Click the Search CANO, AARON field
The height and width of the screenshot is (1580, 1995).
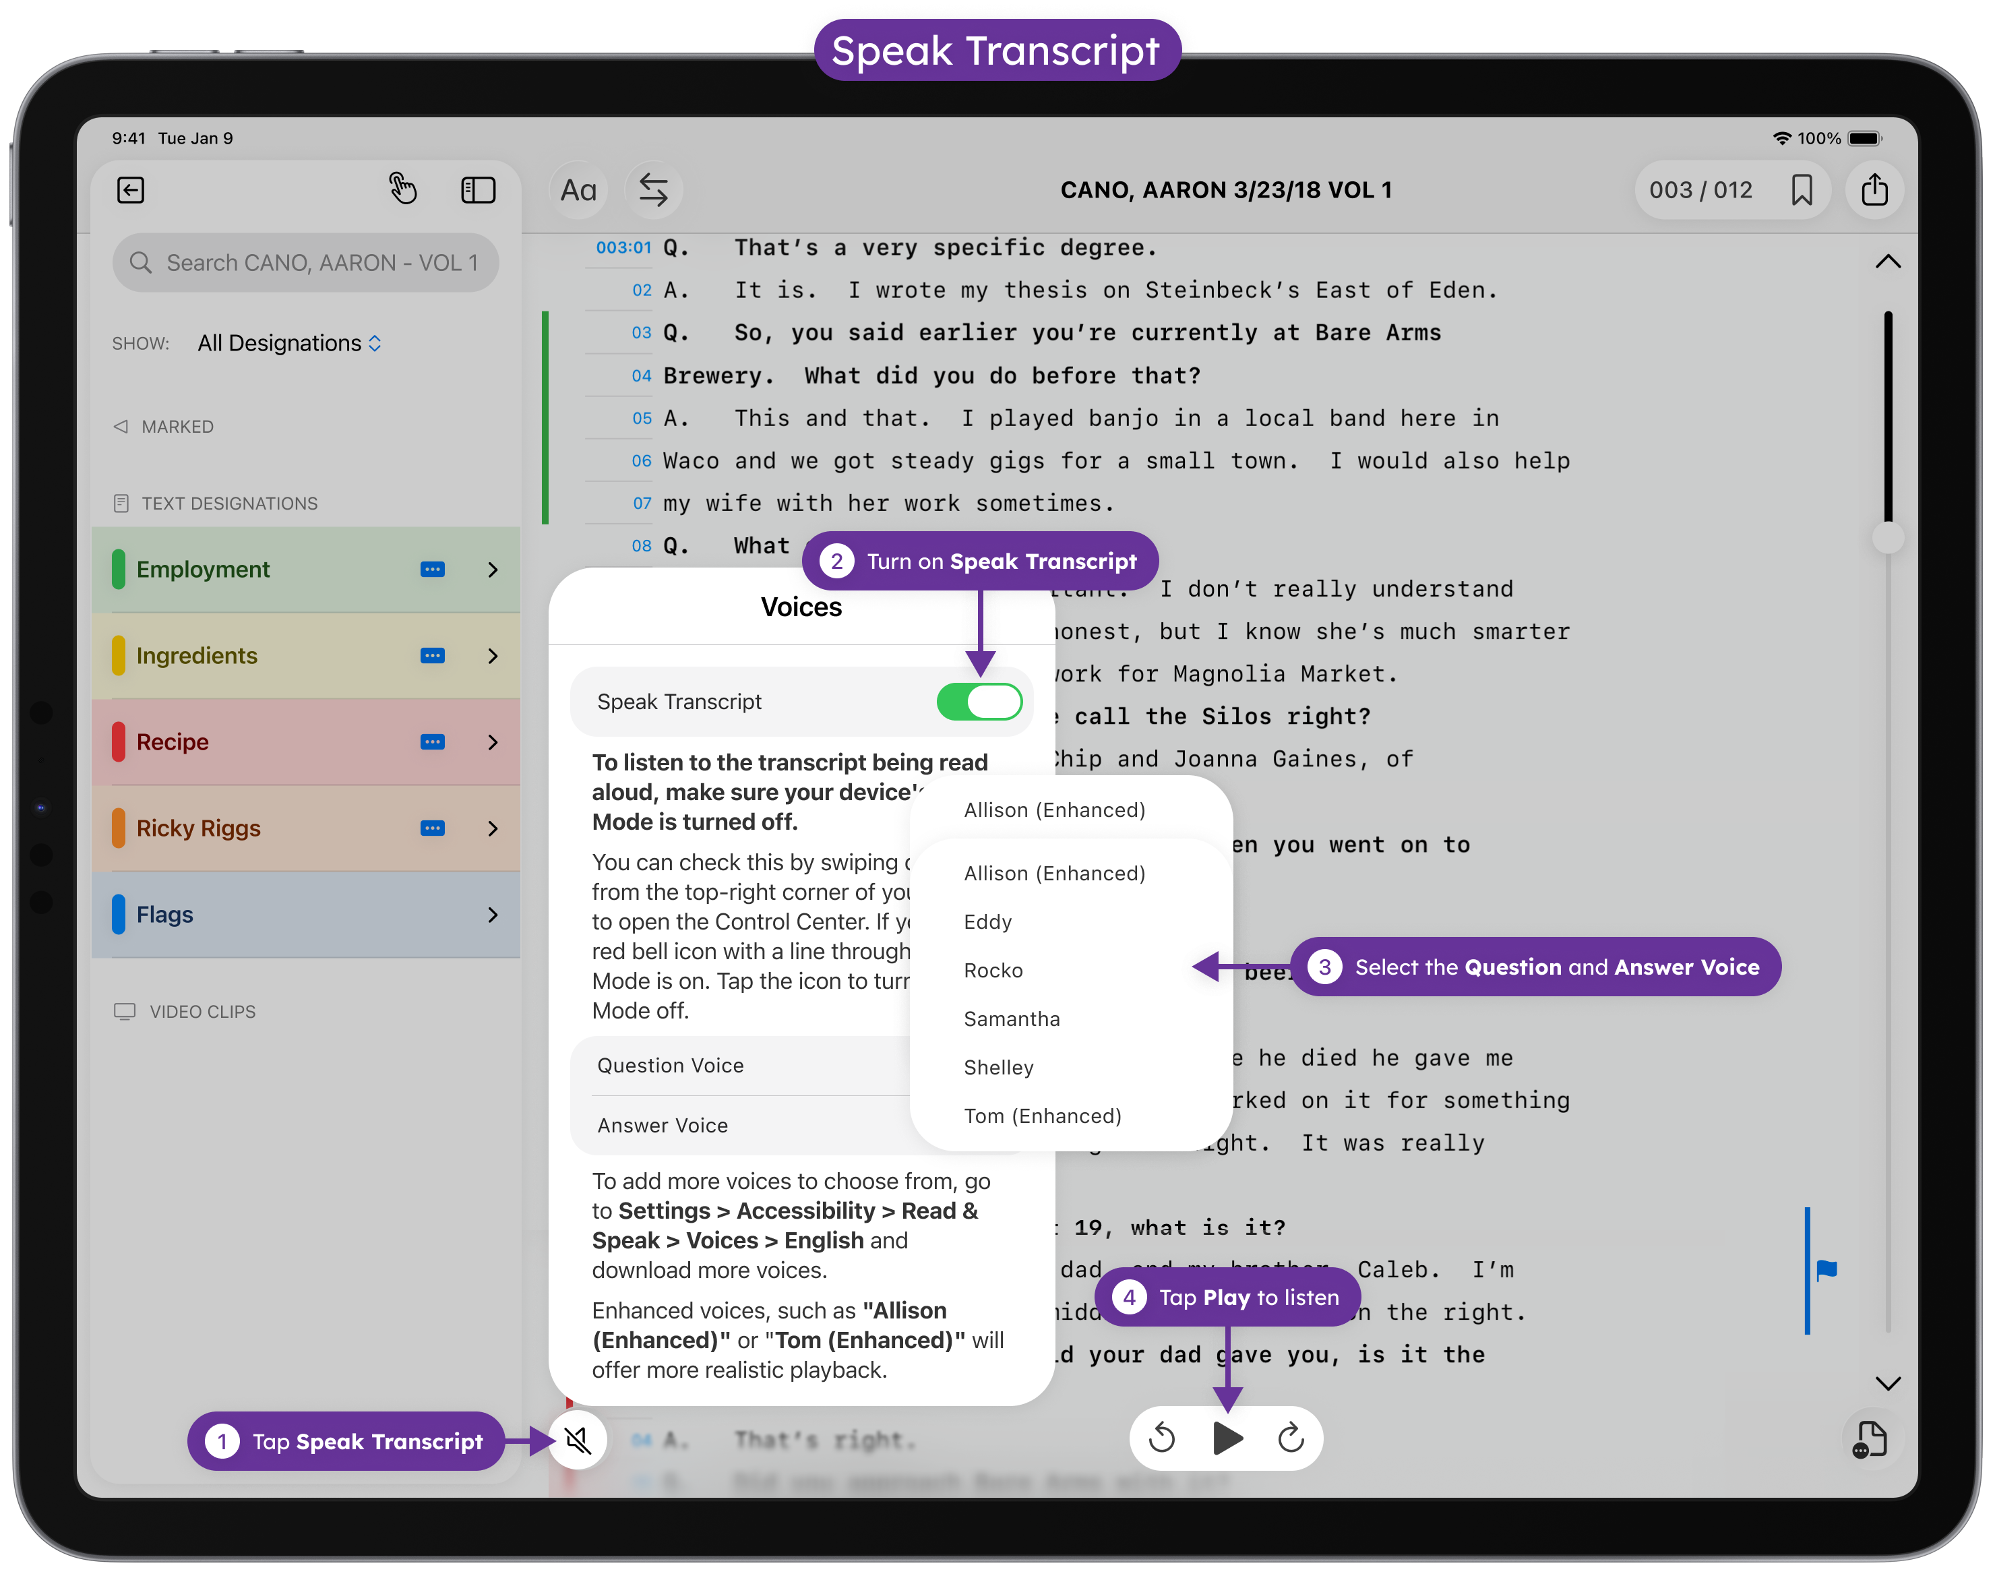click(305, 263)
